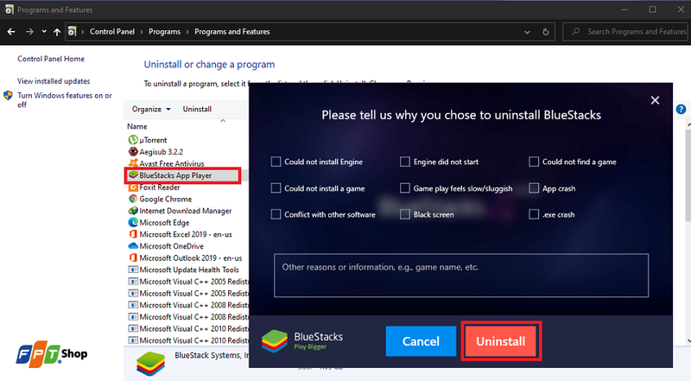Check Could not install Engine

pos(276,162)
